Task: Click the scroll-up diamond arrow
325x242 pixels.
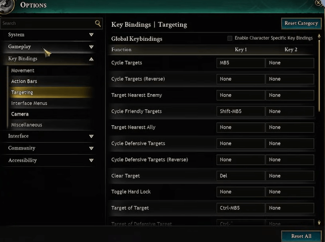Action: pos(319,36)
